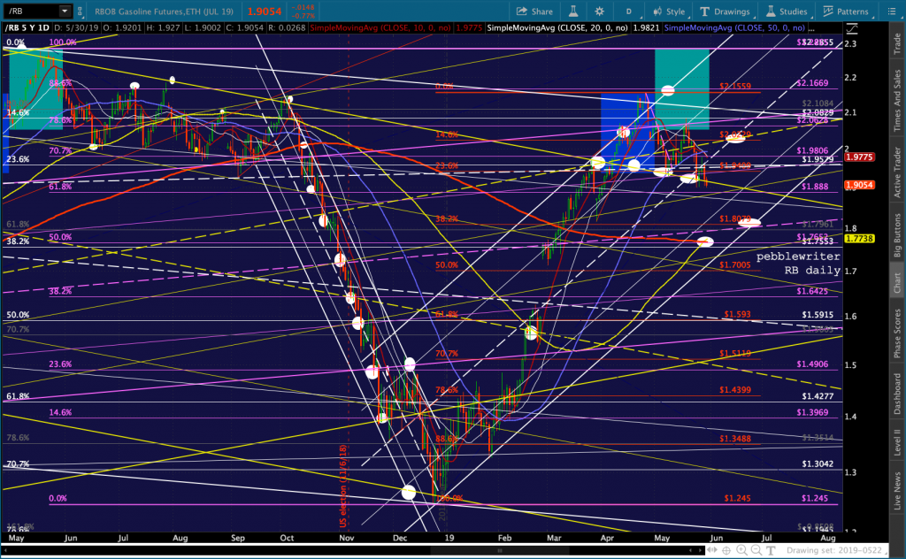Click the $1.4399 red retracement label
Screen dimensions: 906x559
(735, 390)
